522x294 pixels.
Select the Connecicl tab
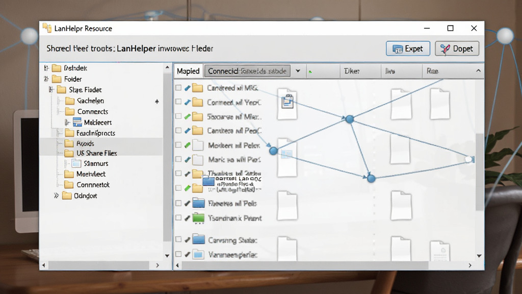click(x=247, y=71)
